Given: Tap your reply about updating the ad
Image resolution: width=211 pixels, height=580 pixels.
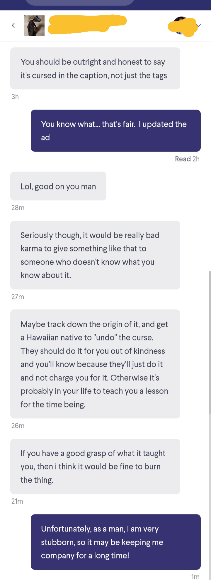Looking at the screenshot, I should coord(115,130).
